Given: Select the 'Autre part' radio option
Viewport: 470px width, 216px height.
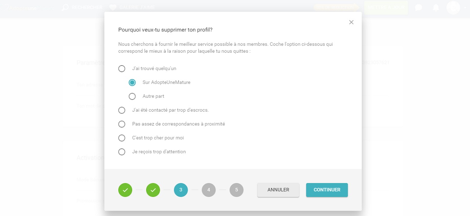Looking at the screenshot, I should click(132, 97).
